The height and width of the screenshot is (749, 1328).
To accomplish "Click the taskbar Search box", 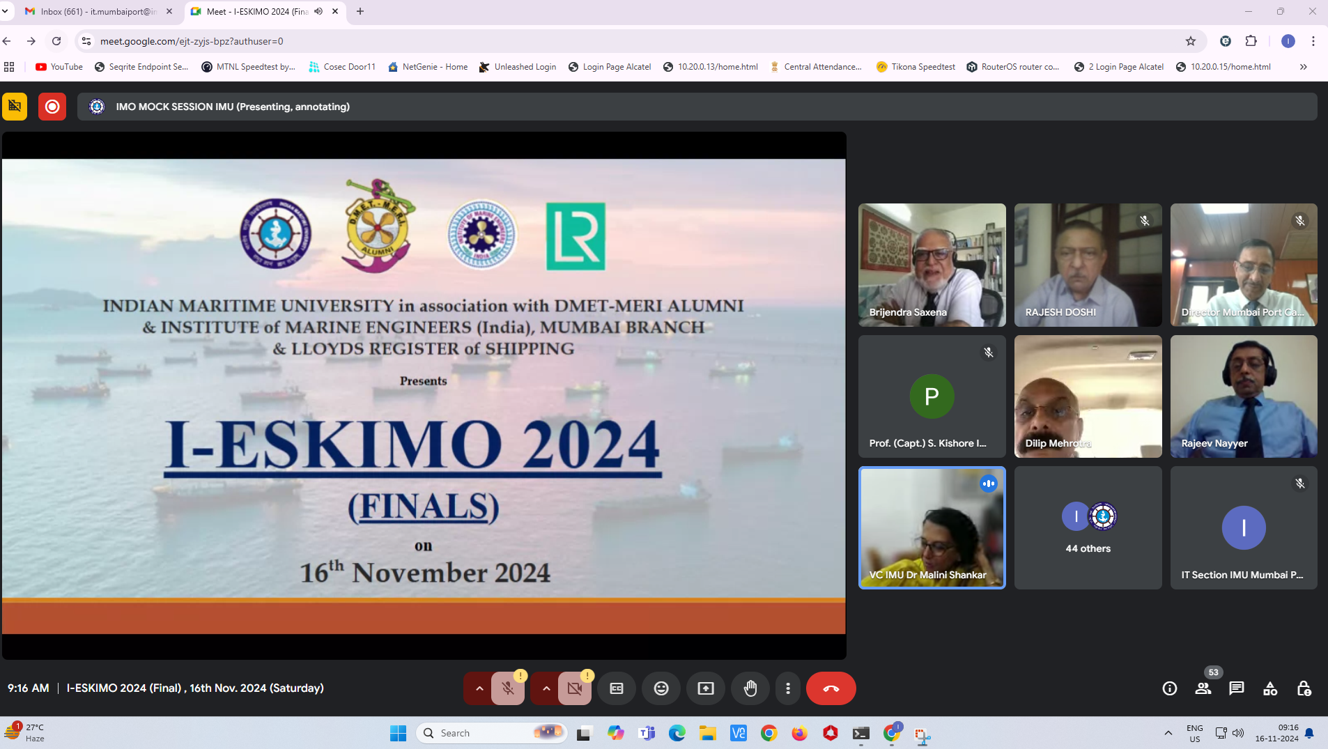I will (493, 733).
